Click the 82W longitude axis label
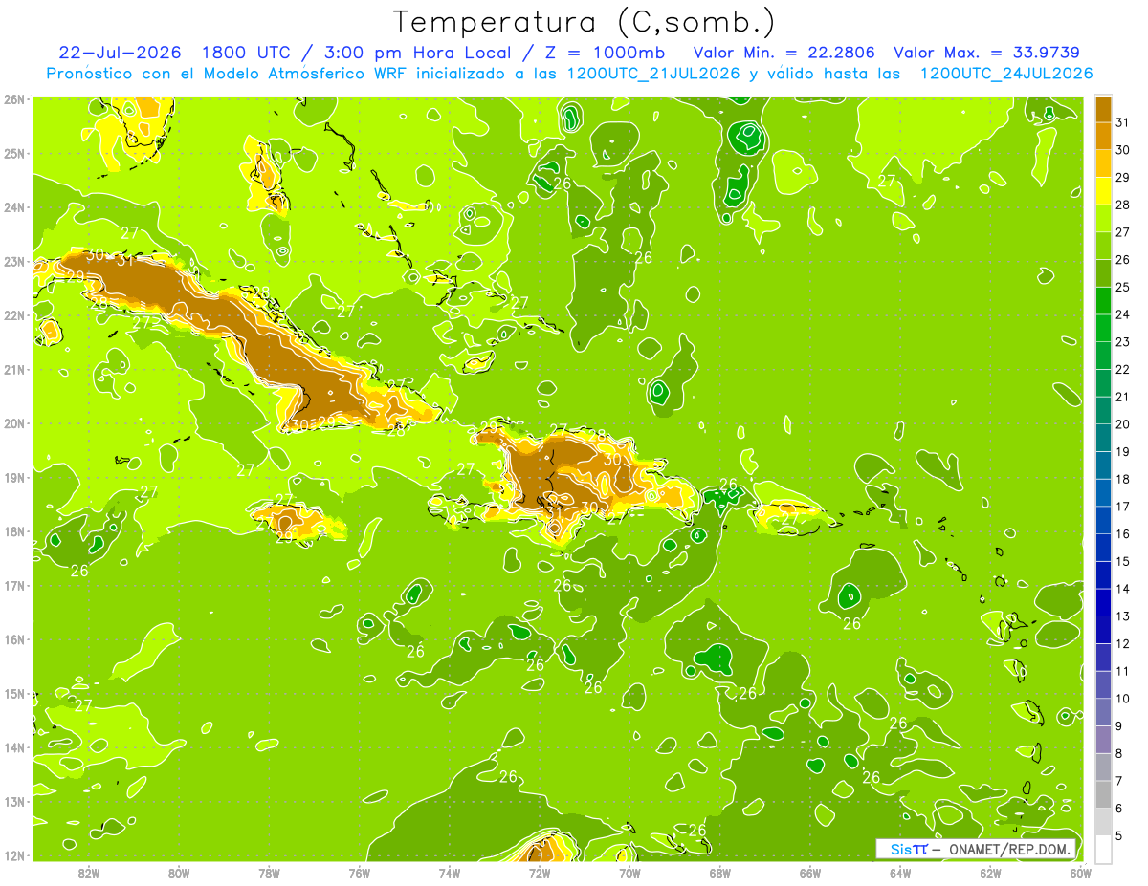The image size is (1148, 886). 89,873
